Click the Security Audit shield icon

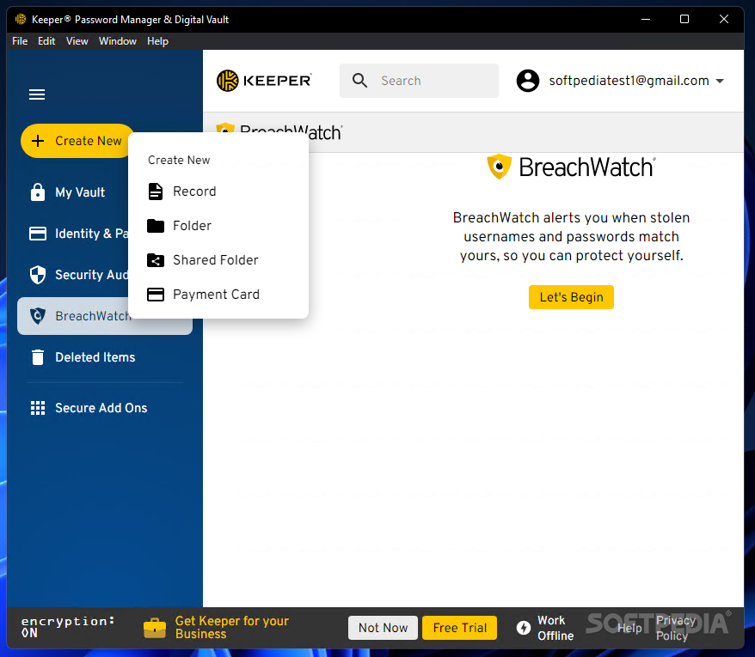click(x=38, y=275)
